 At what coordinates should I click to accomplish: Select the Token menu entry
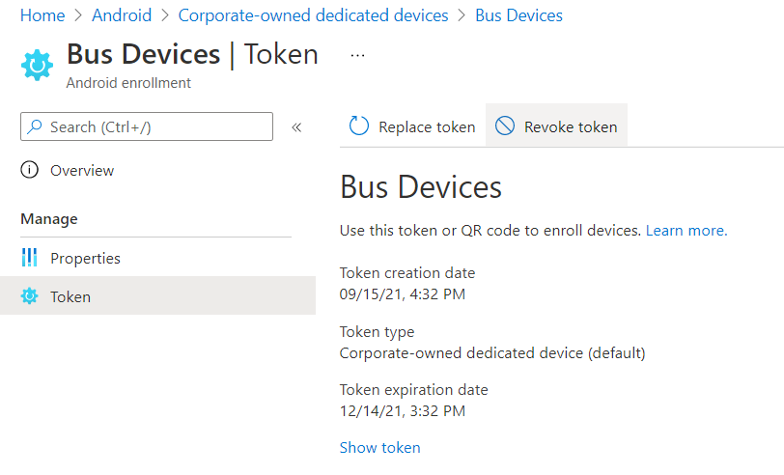70,296
